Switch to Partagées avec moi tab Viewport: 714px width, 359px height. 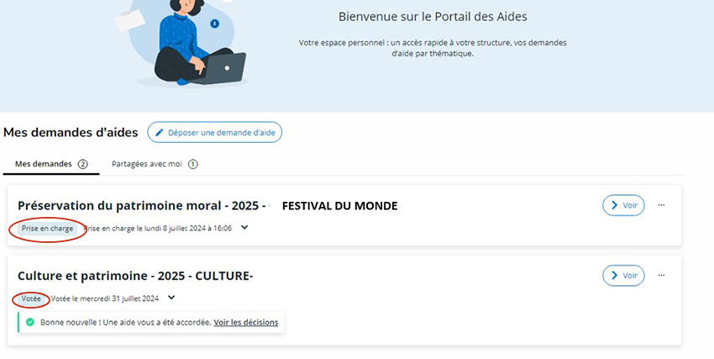click(155, 164)
